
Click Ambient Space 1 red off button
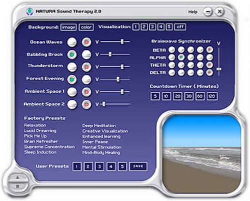pos(86,92)
